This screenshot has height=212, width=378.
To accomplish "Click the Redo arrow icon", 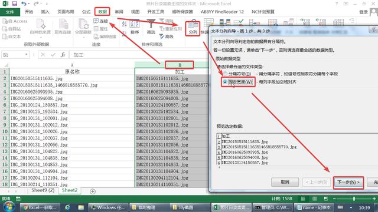I will pyautogui.click(x=36, y=4).
